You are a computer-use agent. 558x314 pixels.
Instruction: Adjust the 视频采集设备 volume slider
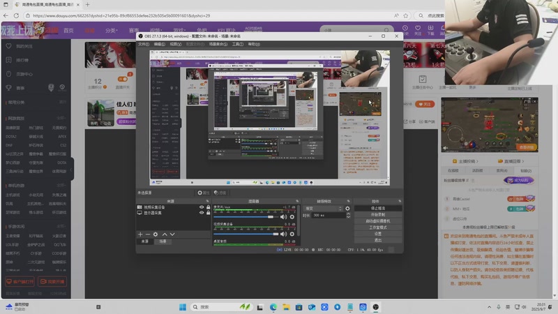(x=246, y=234)
